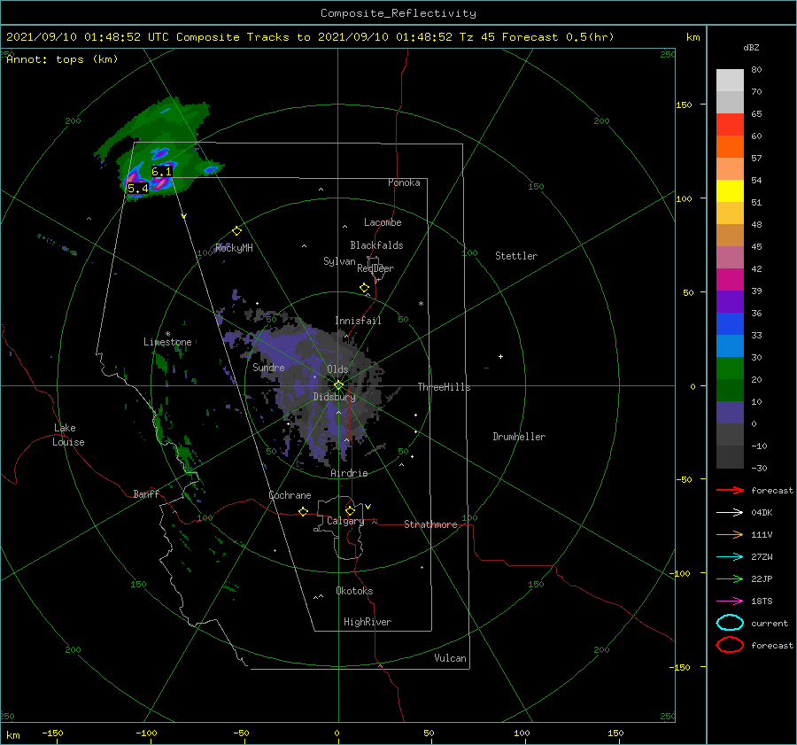
Task: Click the Lacombe town label
Action: pyautogui.click(x=383, y=222)
